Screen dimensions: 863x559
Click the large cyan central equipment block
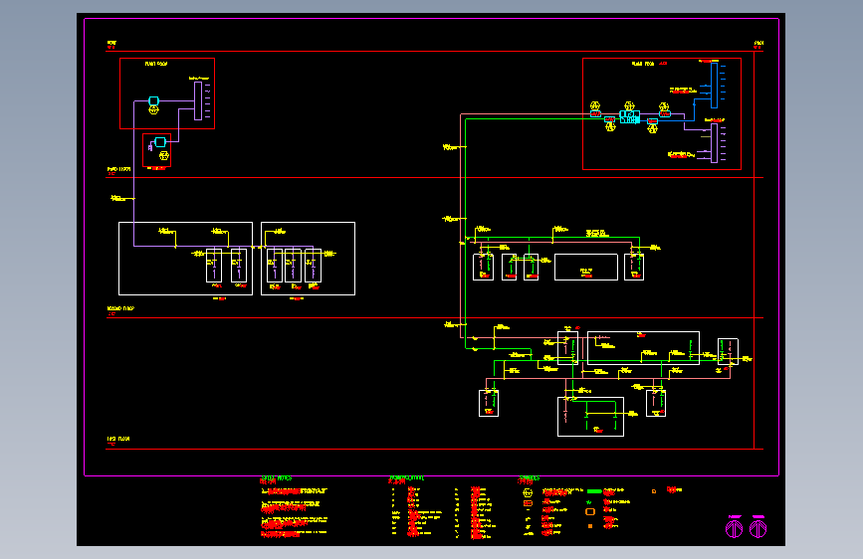point(630,116)
